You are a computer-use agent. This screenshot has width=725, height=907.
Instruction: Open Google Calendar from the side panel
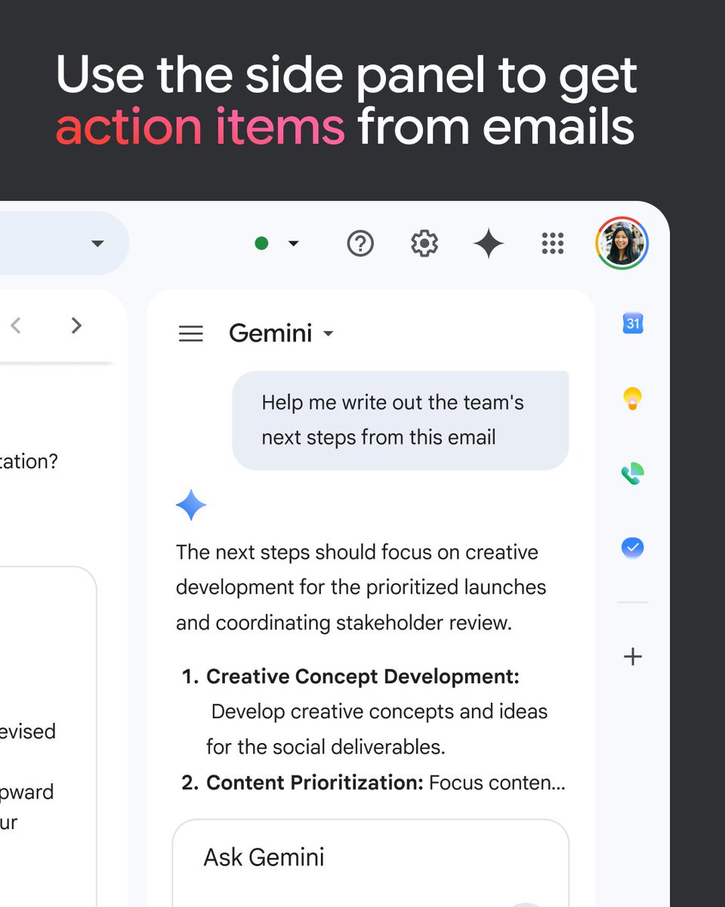pyautogui.click(x=633, y=323)
